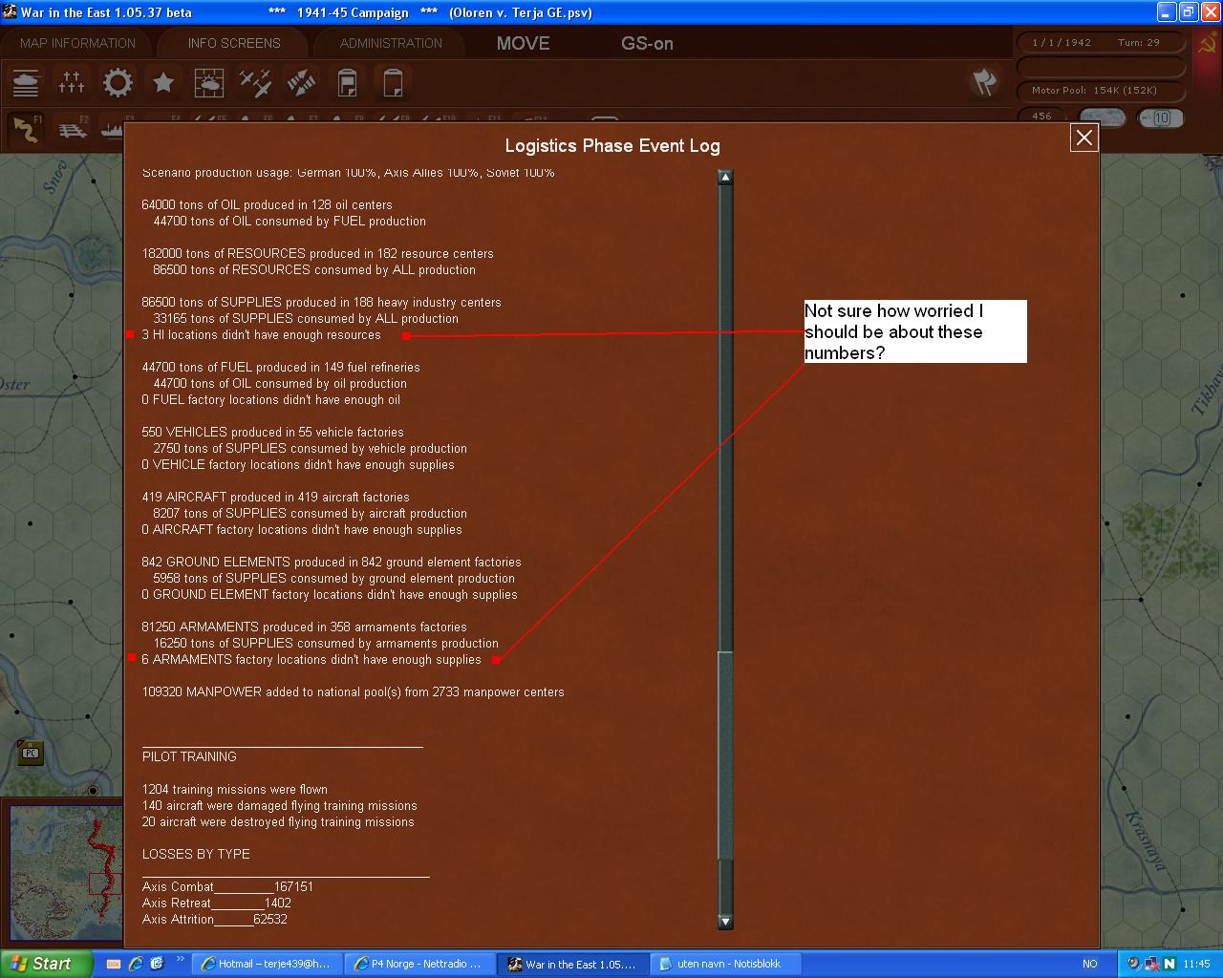Click the grey pill button left of 10
The height and width of the screenshot is (978, 1223).
1103,117
